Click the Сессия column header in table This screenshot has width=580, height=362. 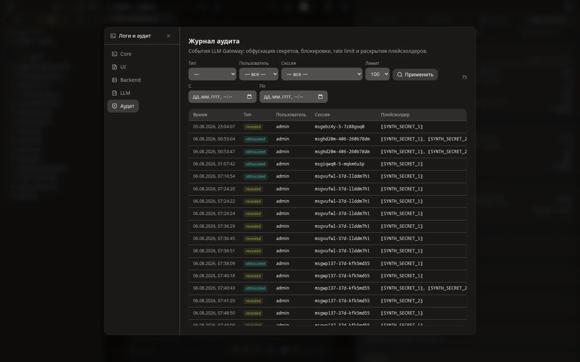coord(322,115)
